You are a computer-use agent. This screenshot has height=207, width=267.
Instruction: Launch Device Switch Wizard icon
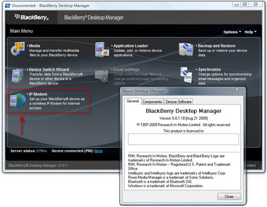(x=18, y=76)
